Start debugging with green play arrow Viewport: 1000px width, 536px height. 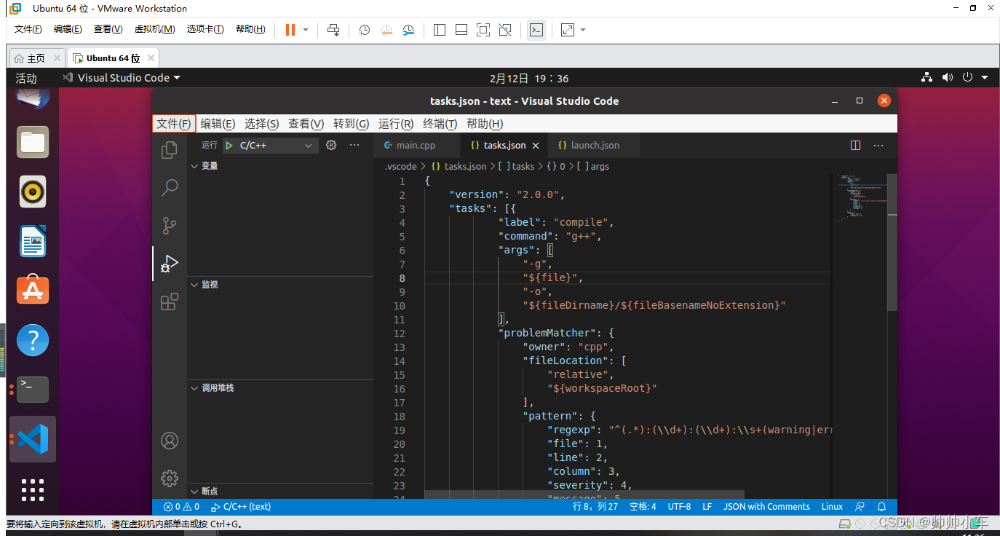229,146
